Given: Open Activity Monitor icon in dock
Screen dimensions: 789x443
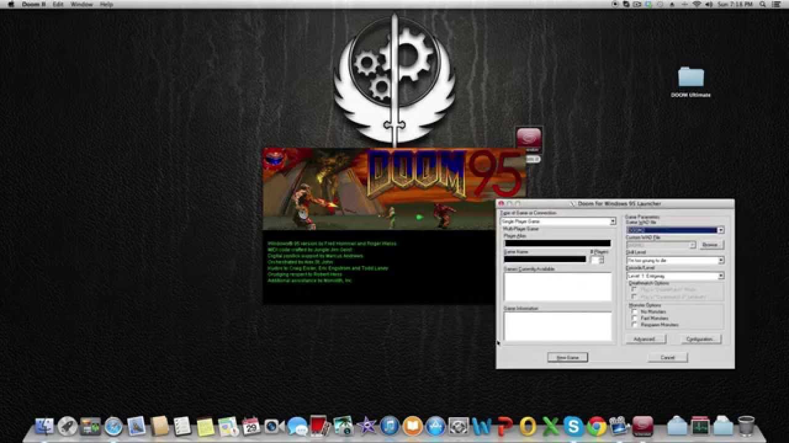Looking at the screenshot, I should point(700,426).
